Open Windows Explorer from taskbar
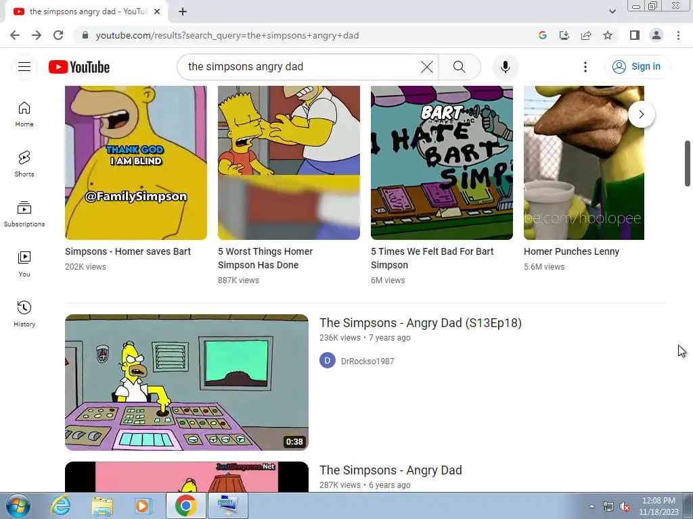The image size is (693, 519). [102, 505]
